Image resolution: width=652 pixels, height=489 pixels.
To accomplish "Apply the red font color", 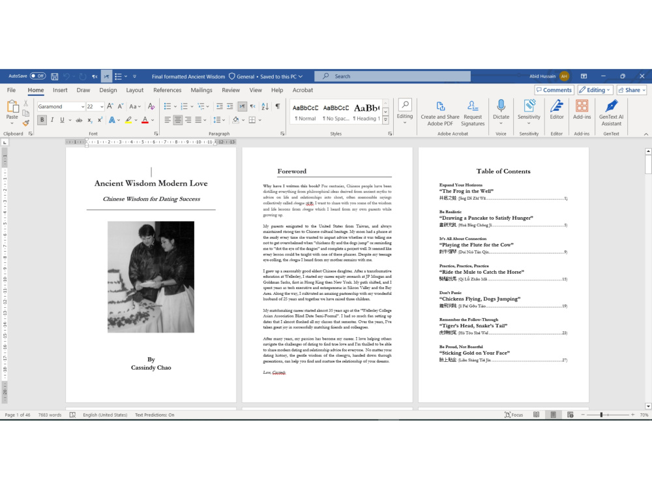I will (145, 120).
